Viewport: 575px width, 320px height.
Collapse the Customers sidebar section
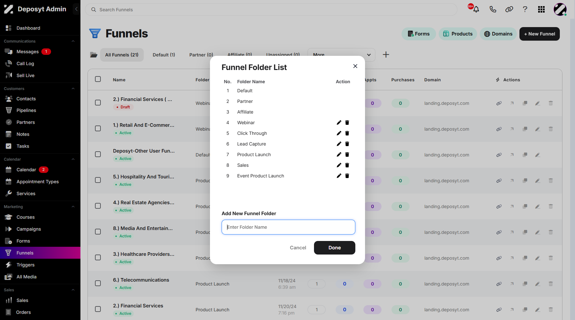(73, 89)
